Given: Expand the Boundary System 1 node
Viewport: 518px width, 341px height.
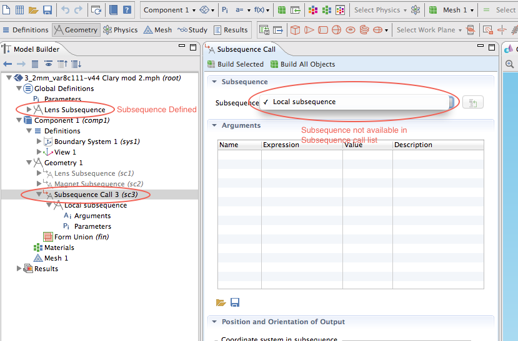Looking at the screenshot, I should point(39,142).
